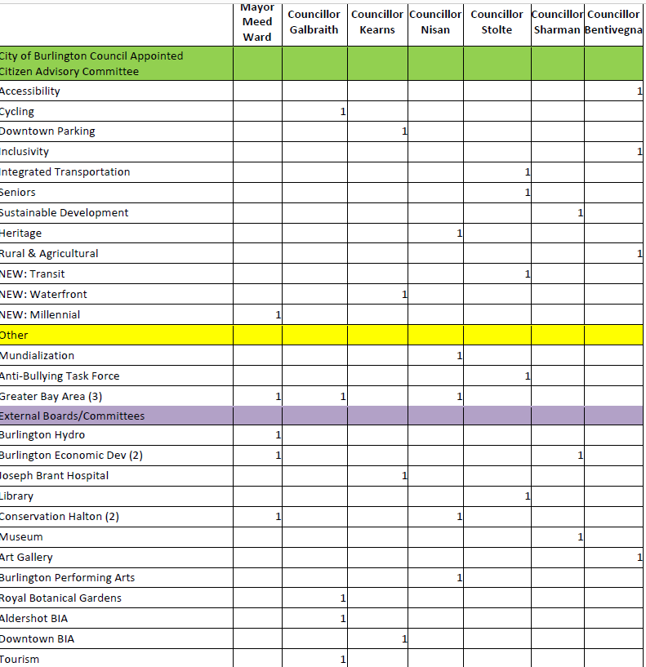This screenshot has width=646, height=667.
Task: Select Bentivegna's 1 in Art Gallery row
Action: click(x=639, y=558)
